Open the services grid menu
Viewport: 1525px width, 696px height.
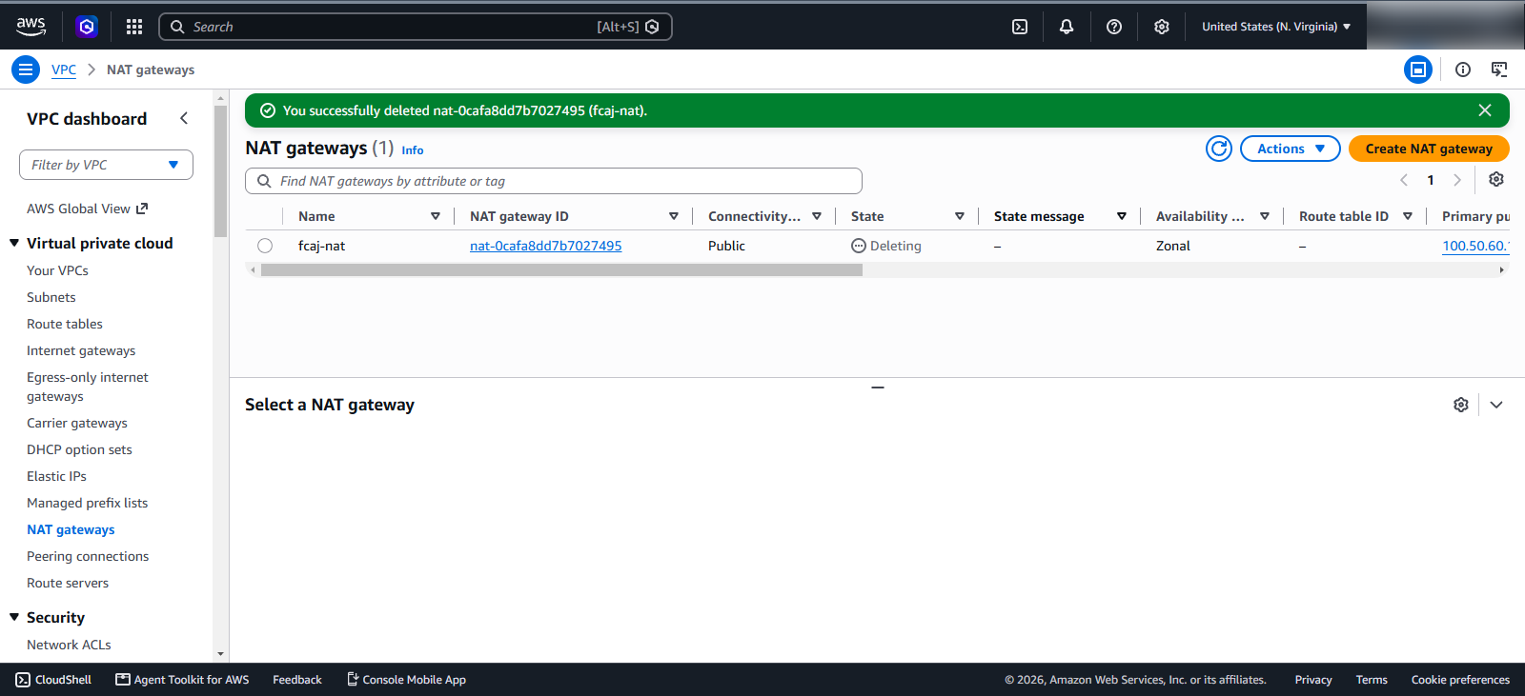click(134, 27)
